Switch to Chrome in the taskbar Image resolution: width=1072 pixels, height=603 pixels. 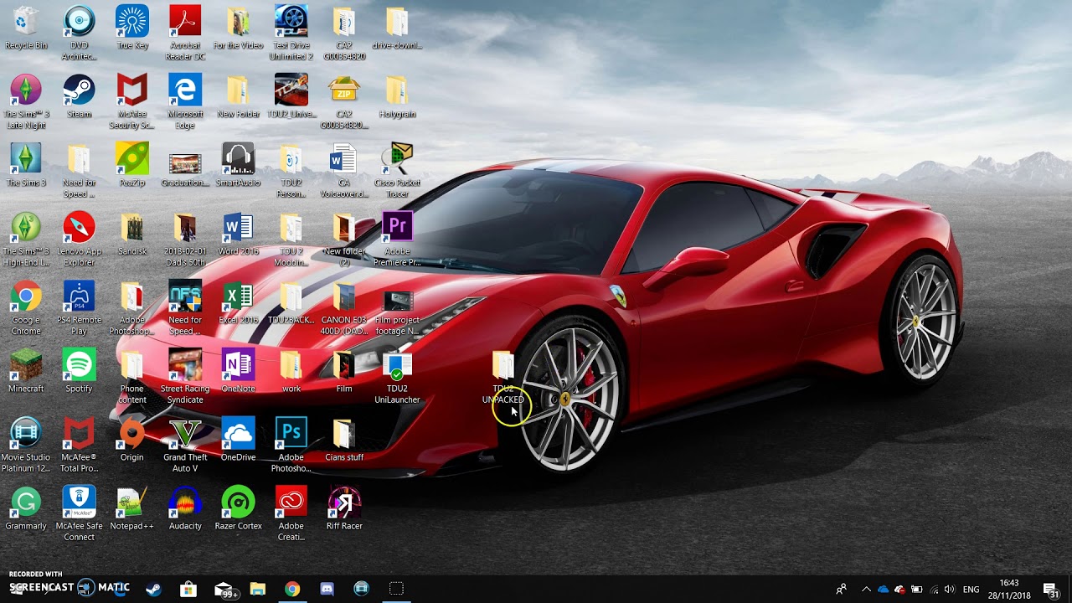tap(291, 589)
